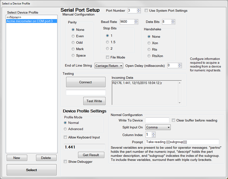Select the Even parity radio button
This screenshot has width=228, height=179.
pyautogui.click(x=73, y=36)
